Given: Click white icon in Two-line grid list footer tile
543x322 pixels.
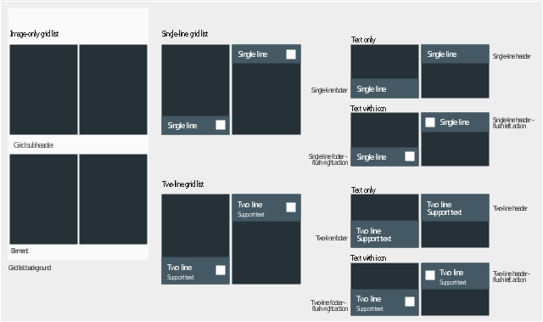Looking at the screenshot, I should [221, 270].
